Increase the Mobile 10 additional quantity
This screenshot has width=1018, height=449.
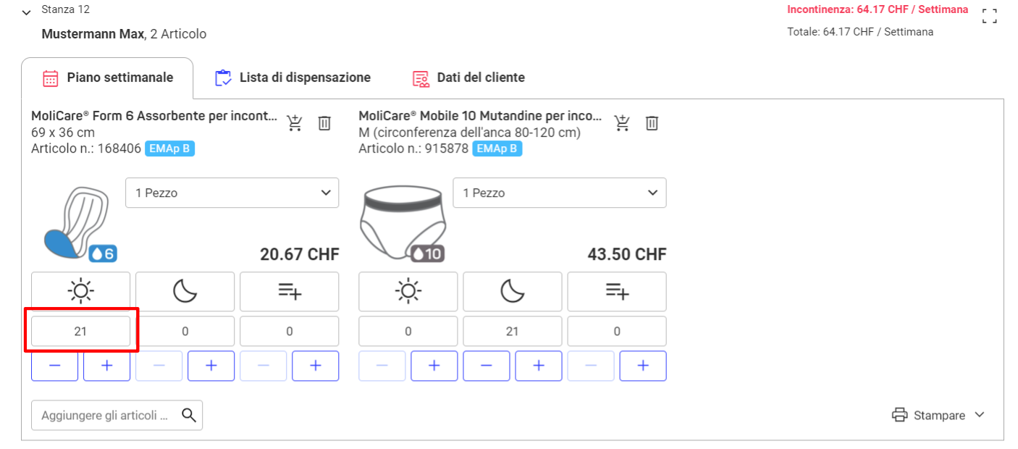point(642,366)
